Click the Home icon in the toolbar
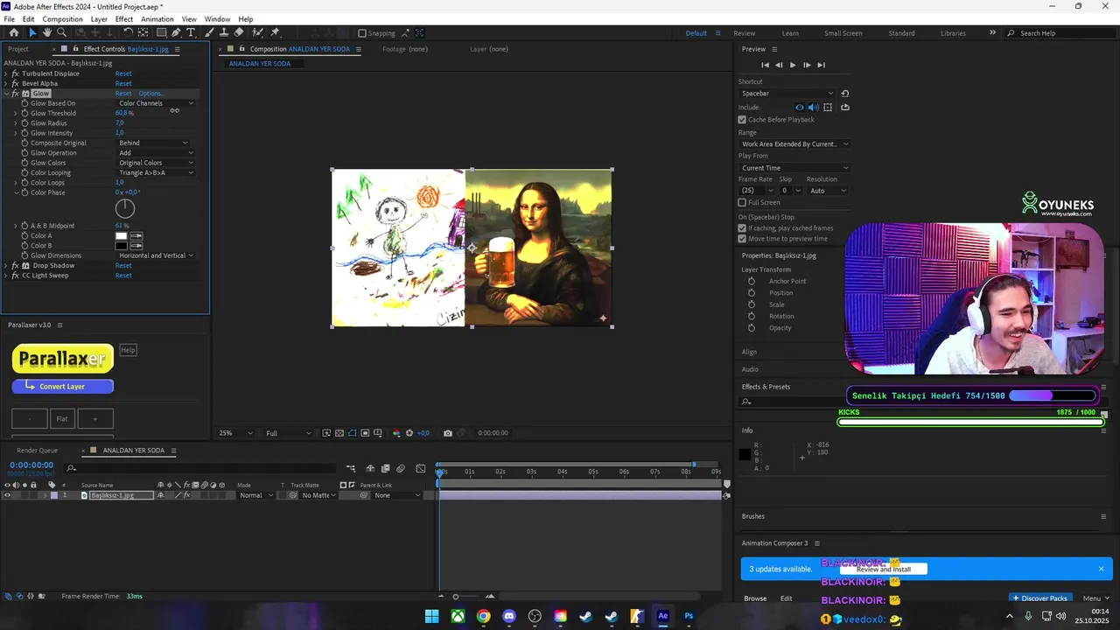Viewport: 1120px width, 630px height. click(x=14, y=32)
